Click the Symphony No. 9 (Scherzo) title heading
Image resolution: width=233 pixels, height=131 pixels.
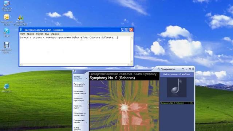click(112, 78)
